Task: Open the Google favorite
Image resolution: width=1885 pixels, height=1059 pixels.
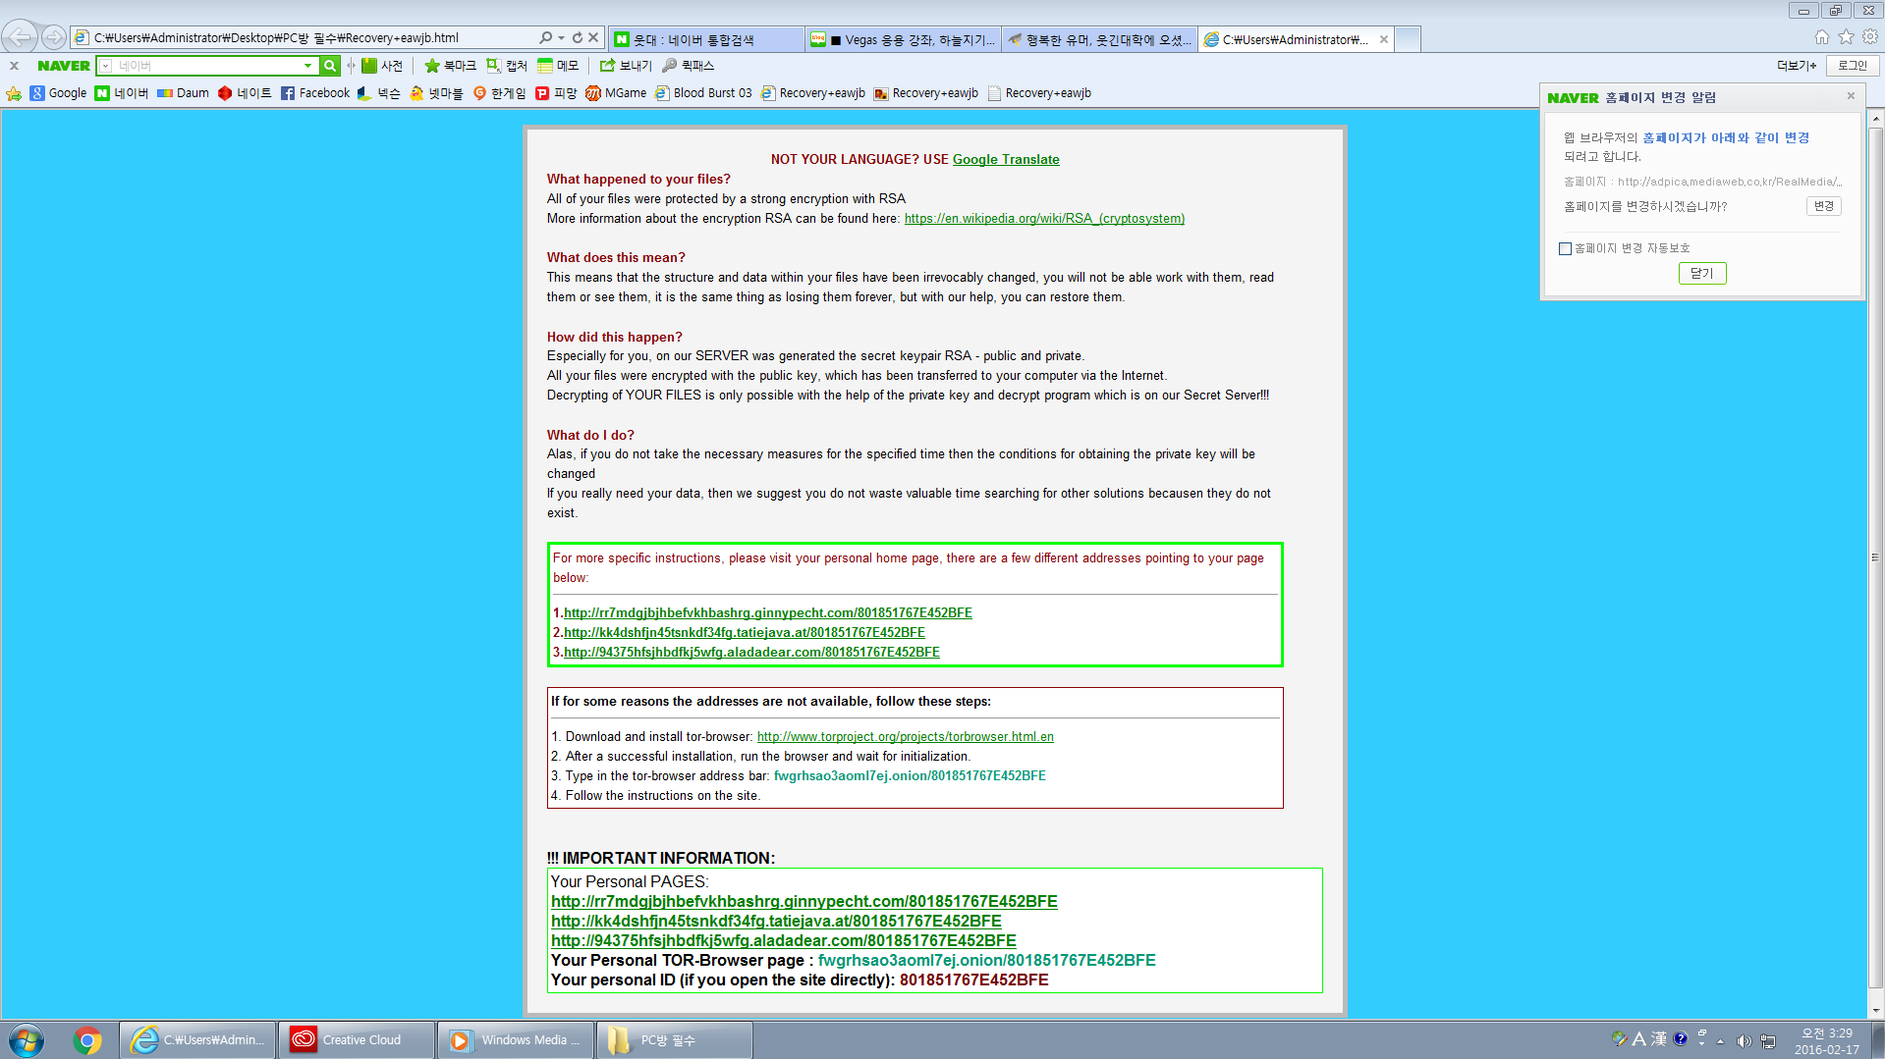Action: click(x=59, y=93)
